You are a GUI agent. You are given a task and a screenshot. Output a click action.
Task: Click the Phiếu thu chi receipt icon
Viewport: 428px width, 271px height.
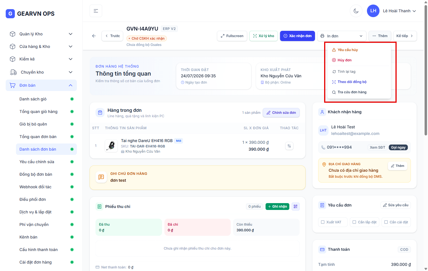click(99, 207)
